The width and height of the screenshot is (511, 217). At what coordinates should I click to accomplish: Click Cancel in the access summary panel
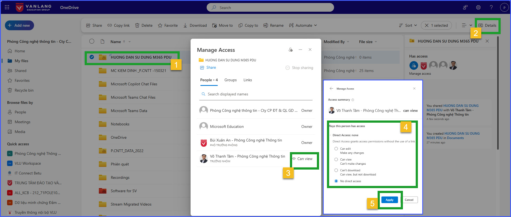[409, 200]
